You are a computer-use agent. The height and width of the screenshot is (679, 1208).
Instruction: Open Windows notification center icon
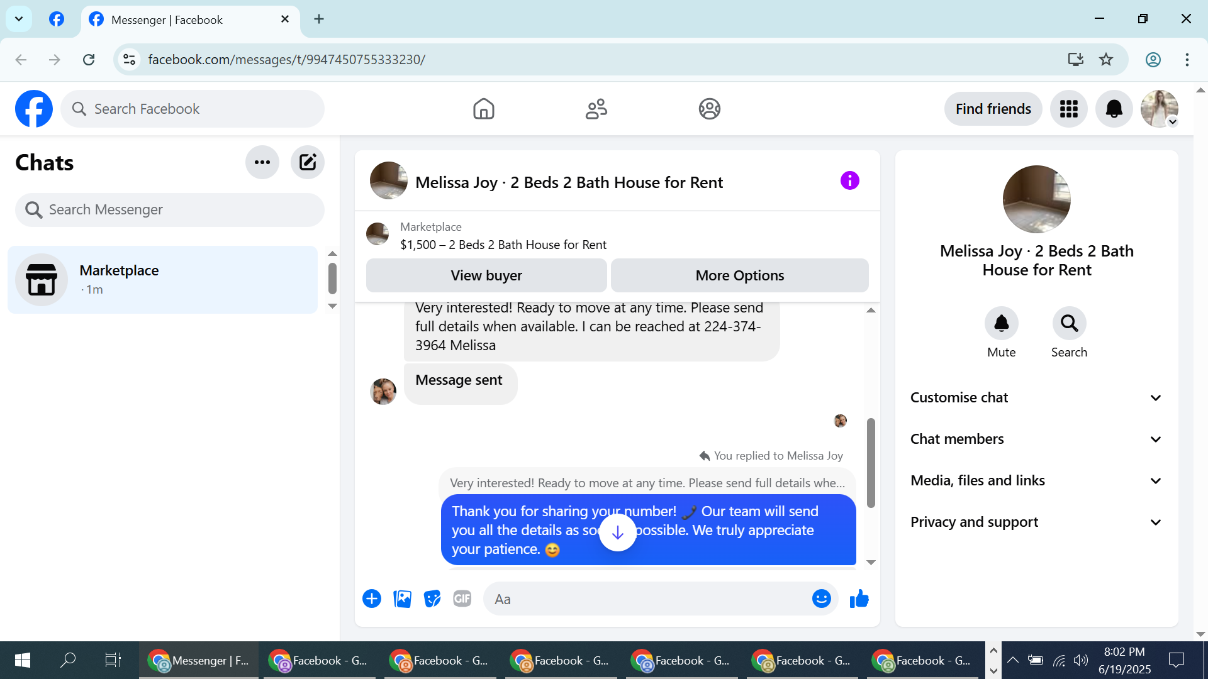click(x=1177, y=660)
